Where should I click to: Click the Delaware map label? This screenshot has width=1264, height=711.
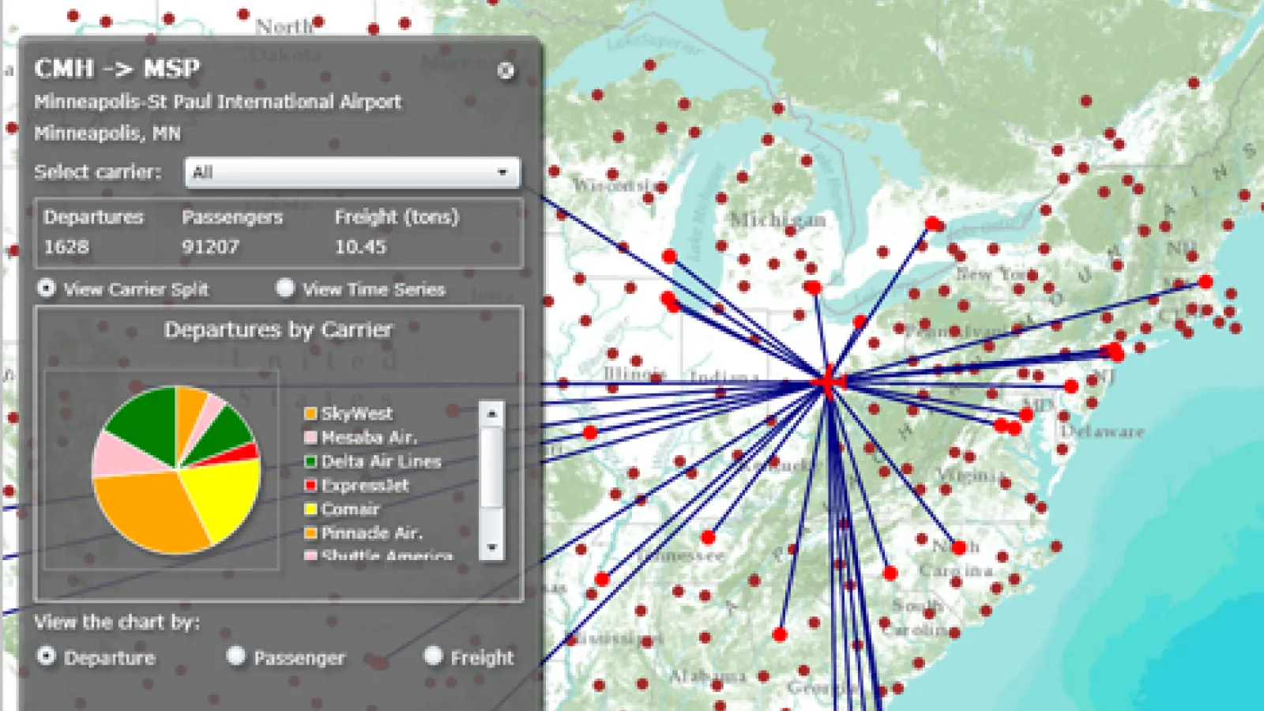point(1102,431)
